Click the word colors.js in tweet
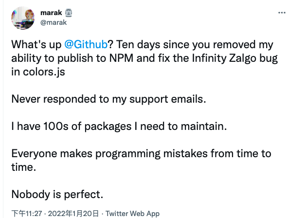 tap(44, 72)
